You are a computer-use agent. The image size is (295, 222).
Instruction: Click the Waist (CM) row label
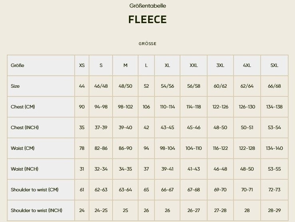click(x=22, y=148)
